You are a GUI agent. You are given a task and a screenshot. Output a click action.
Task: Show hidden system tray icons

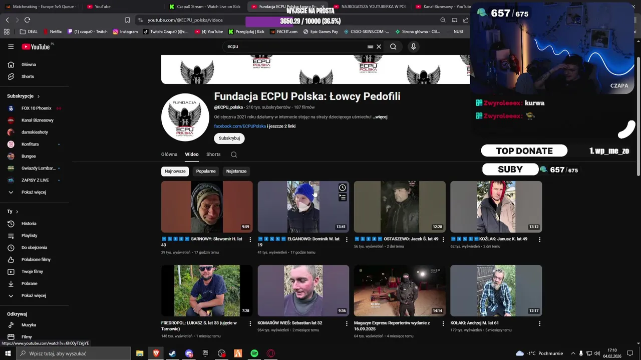[573, 353]
